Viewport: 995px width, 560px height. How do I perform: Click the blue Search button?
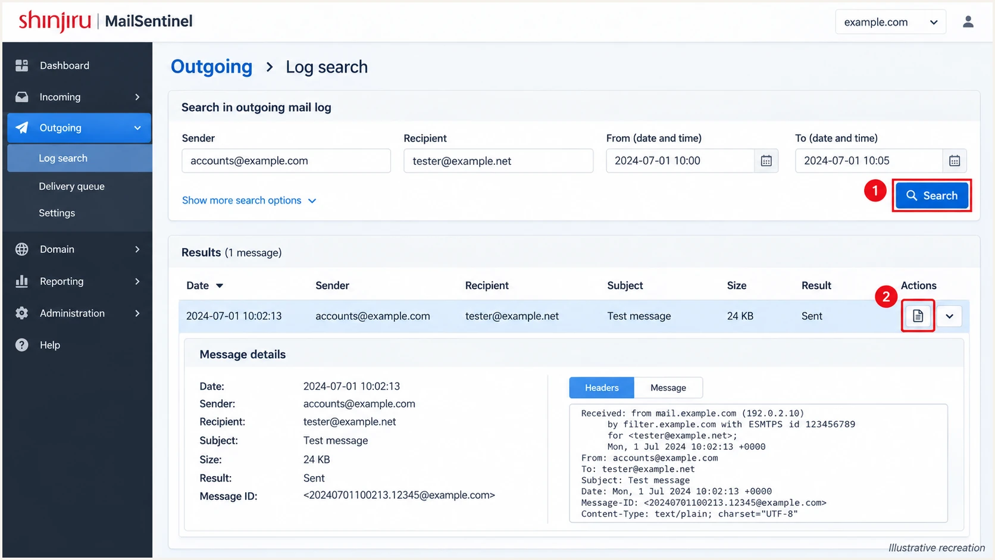(x=931, y=196)
